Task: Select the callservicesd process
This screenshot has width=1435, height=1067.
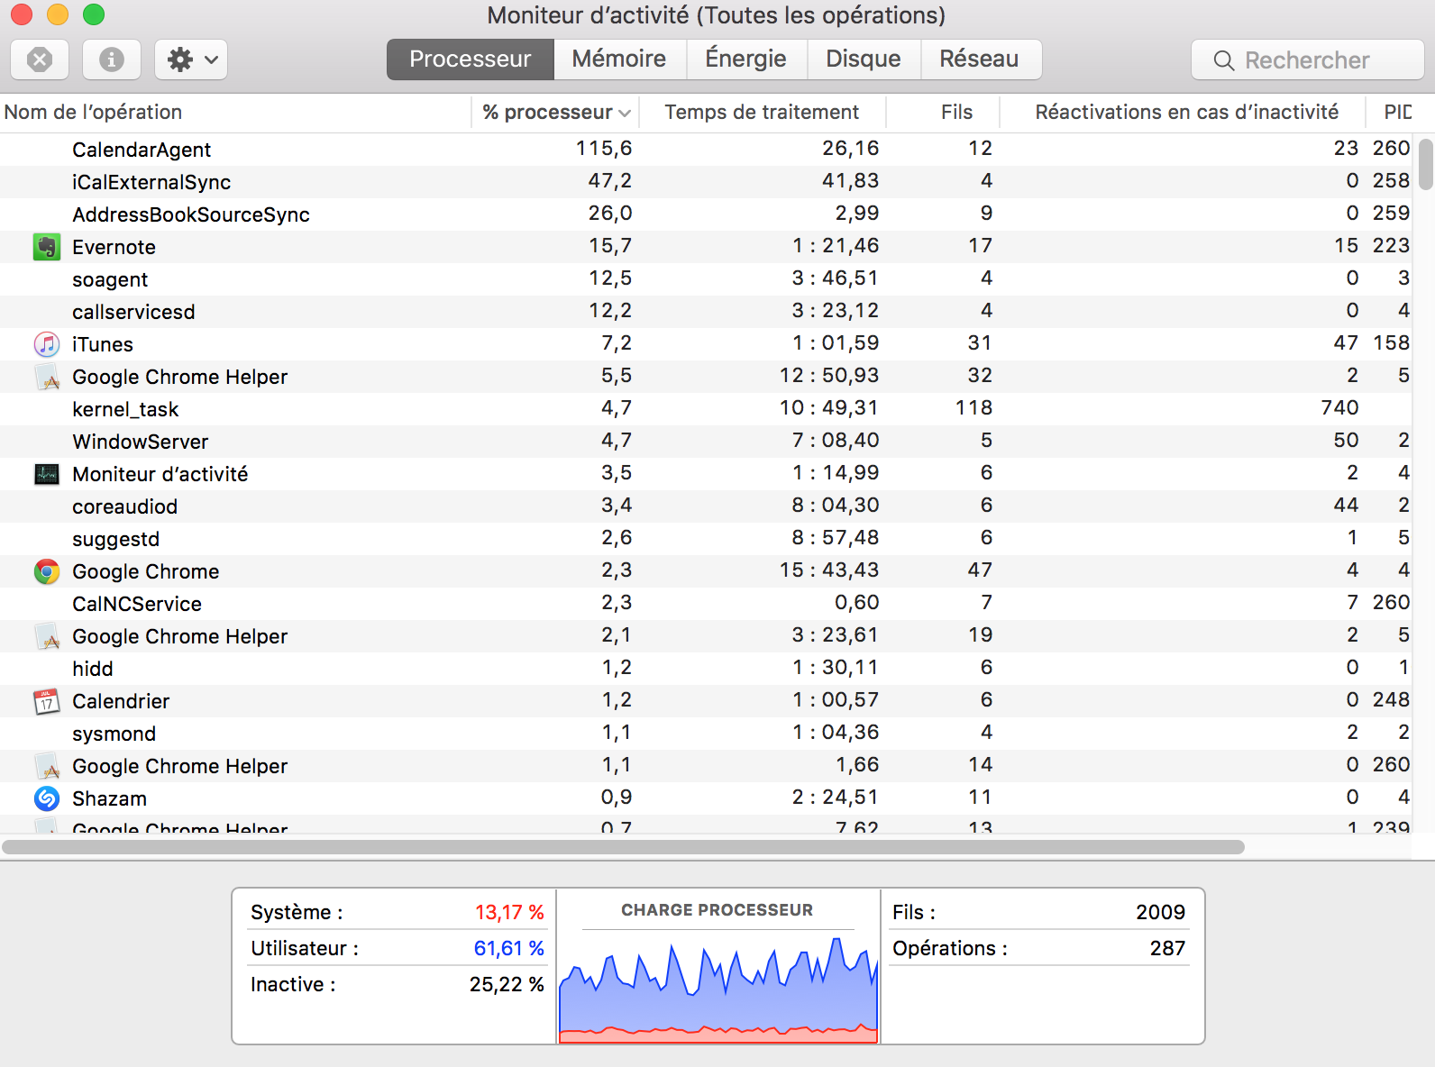Action: point(133,312)
